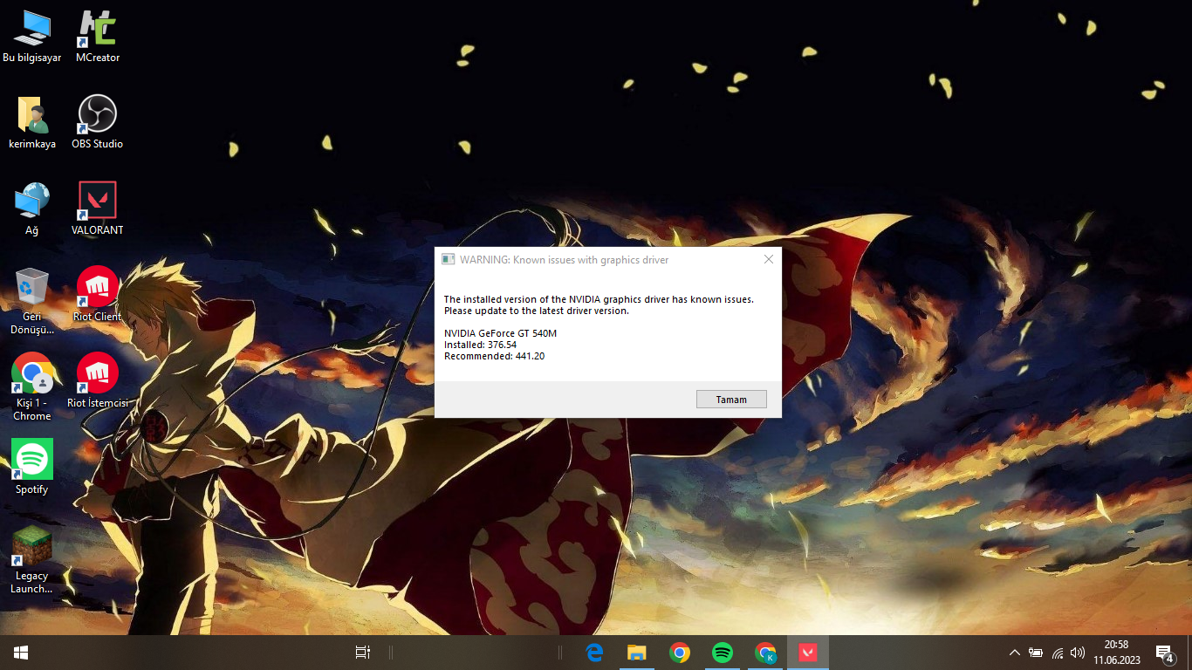This screenshot has width=1192, height=670.
Task: Click the line 'Please update to the latest driver version.'
Action: point(537,311)
